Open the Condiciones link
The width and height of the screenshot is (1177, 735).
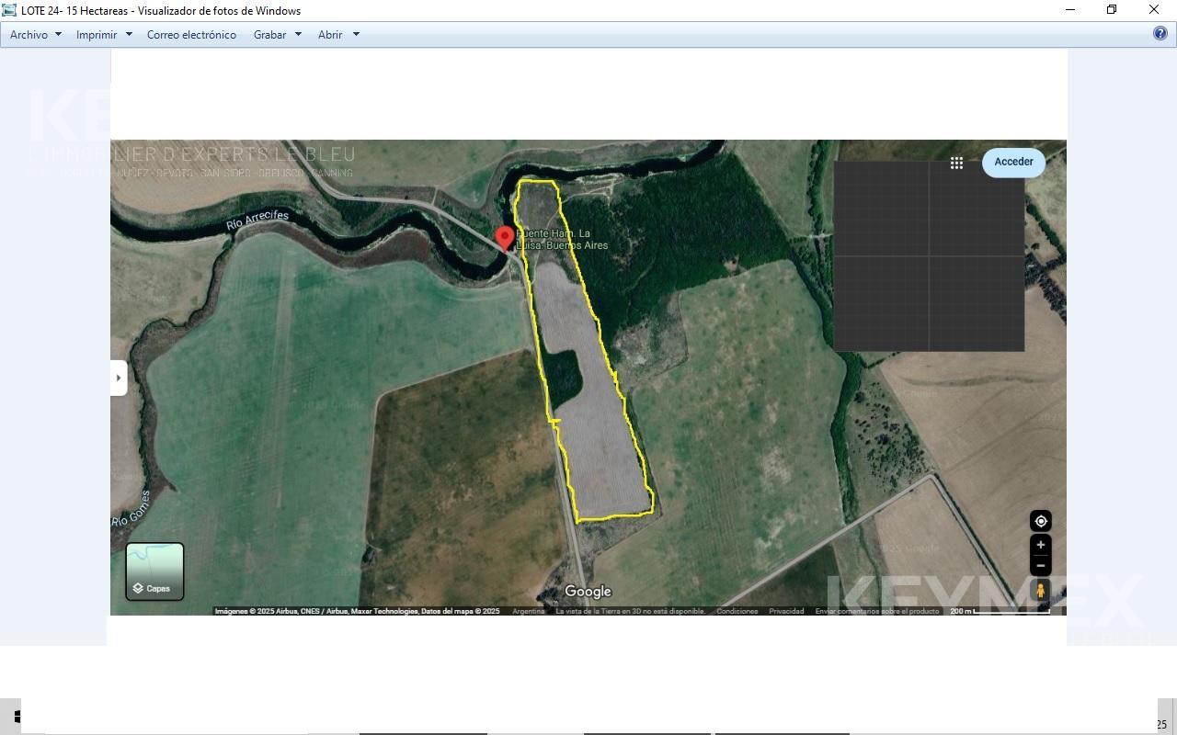pyautogui.click(x=737, y=611)
